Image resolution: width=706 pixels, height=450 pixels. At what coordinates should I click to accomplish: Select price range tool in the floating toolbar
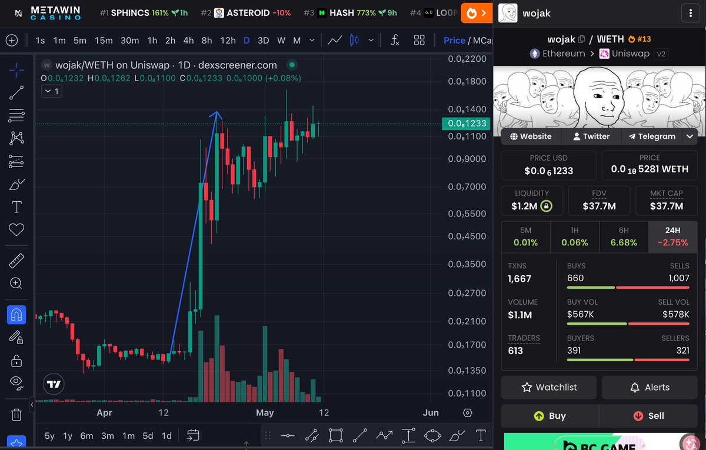pyautogui.click(x=408, y=436)
